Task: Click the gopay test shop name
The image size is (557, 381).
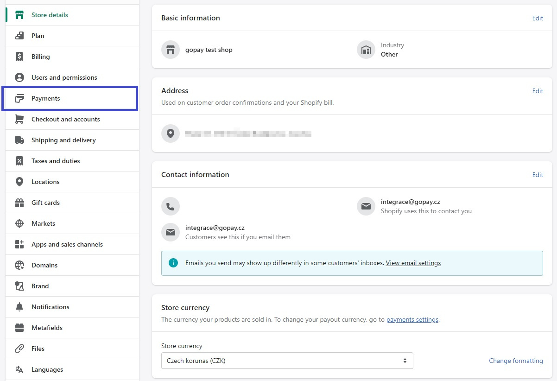Action: point(209,50)
